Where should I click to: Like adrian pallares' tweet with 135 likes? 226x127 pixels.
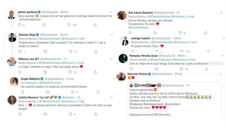point(69,25)
